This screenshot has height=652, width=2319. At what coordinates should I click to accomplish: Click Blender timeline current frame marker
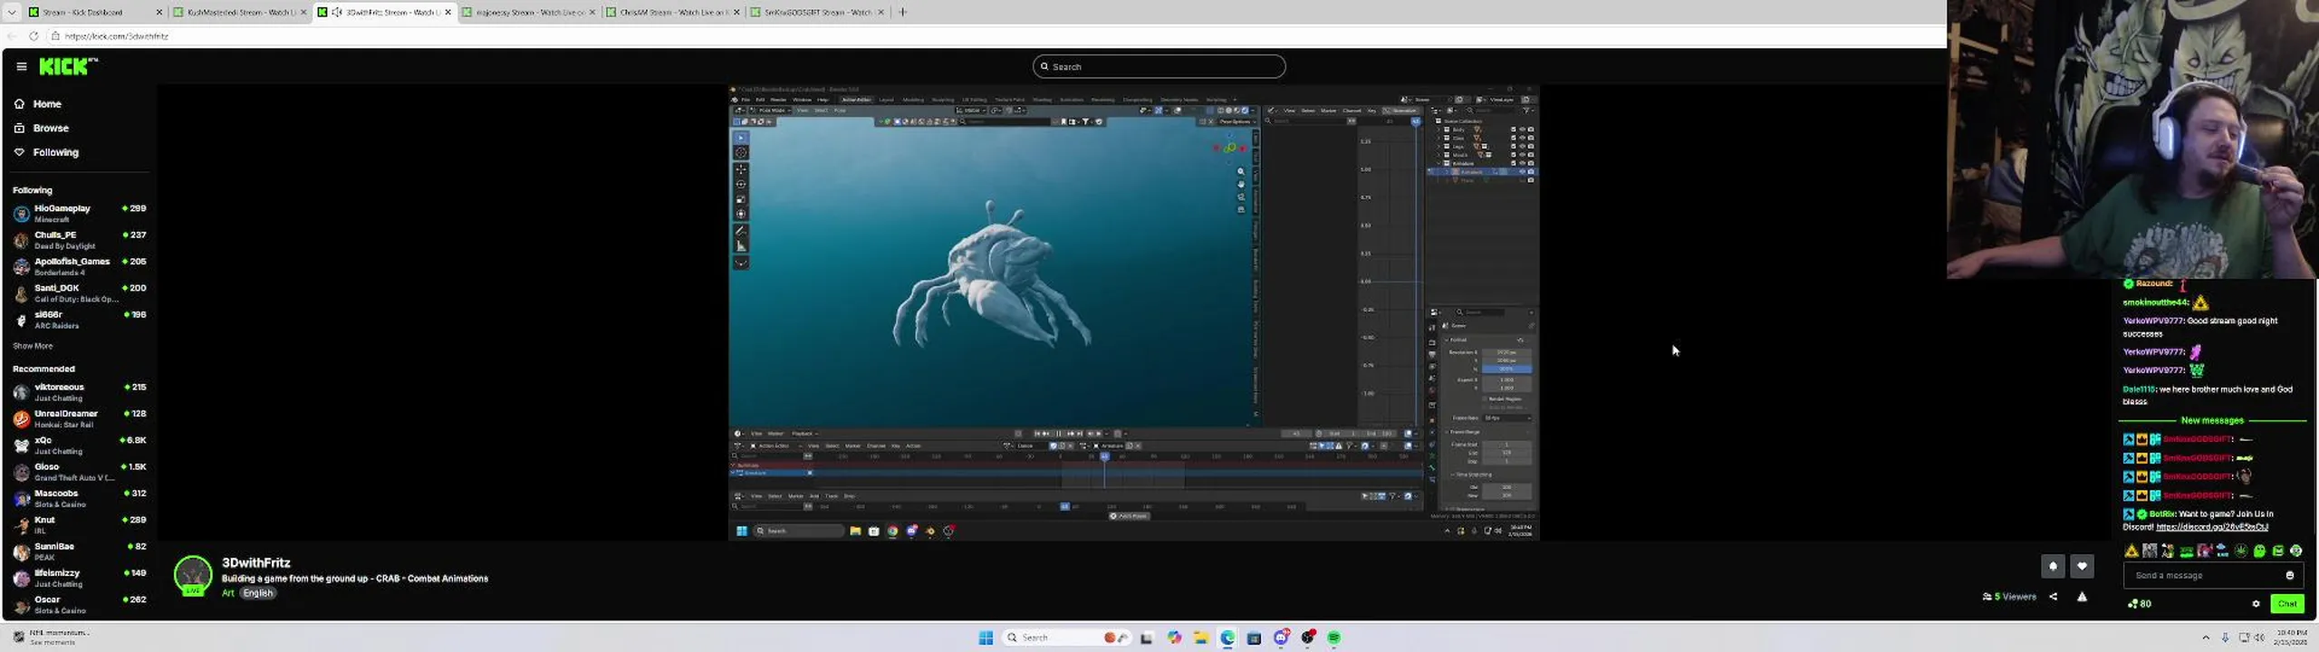point(1104,456)
